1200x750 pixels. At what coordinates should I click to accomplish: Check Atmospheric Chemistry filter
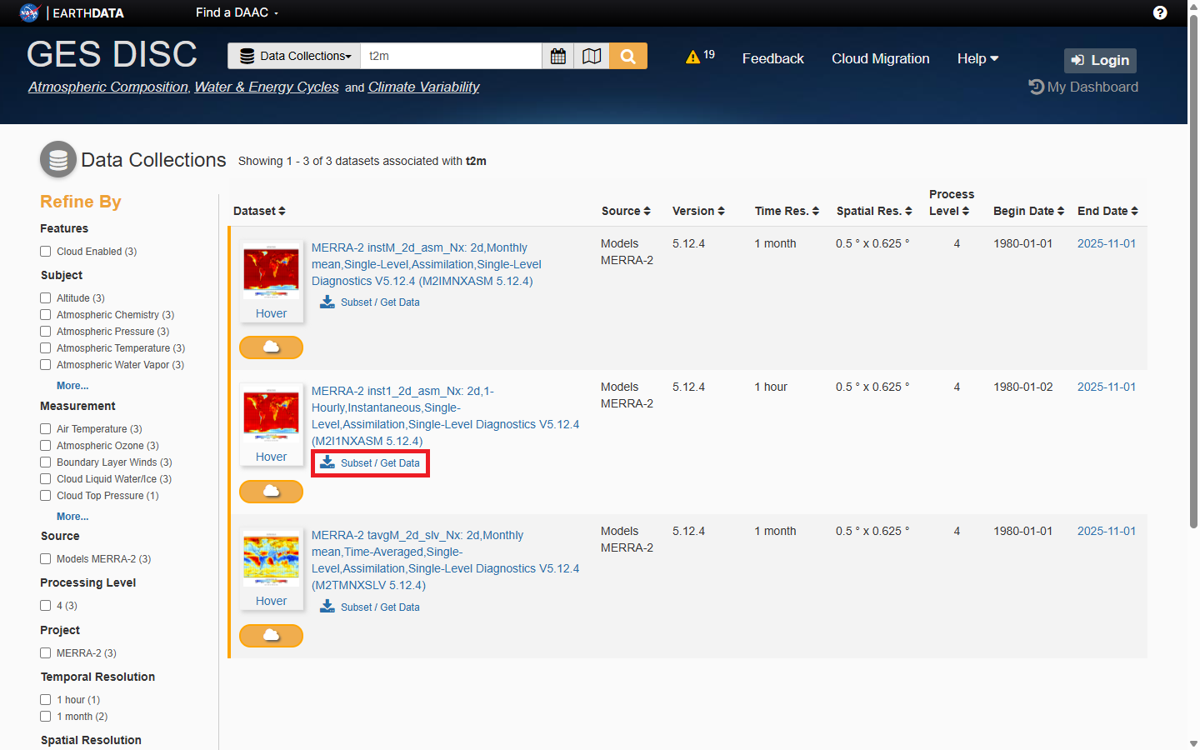click(46, 314)
